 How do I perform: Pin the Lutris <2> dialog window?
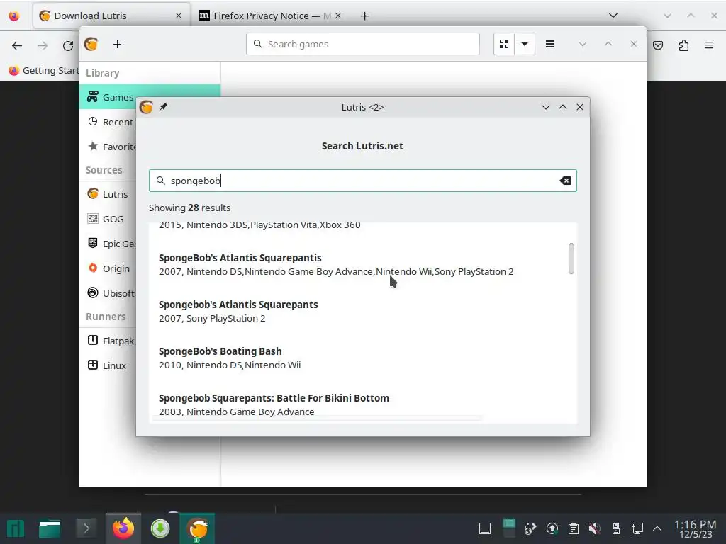[163, 107]
